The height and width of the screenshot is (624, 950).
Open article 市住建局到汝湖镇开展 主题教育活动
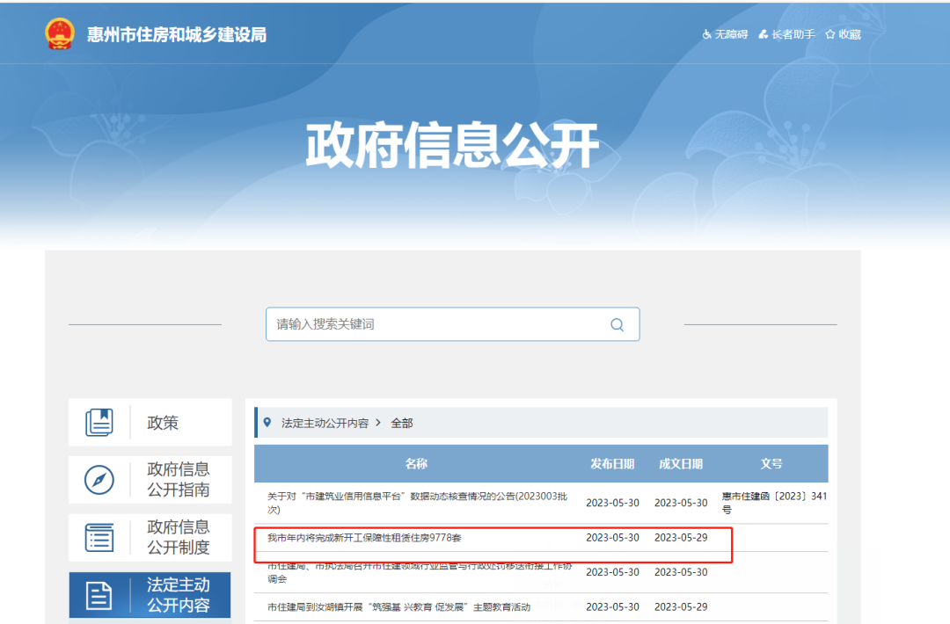[398, 606]
